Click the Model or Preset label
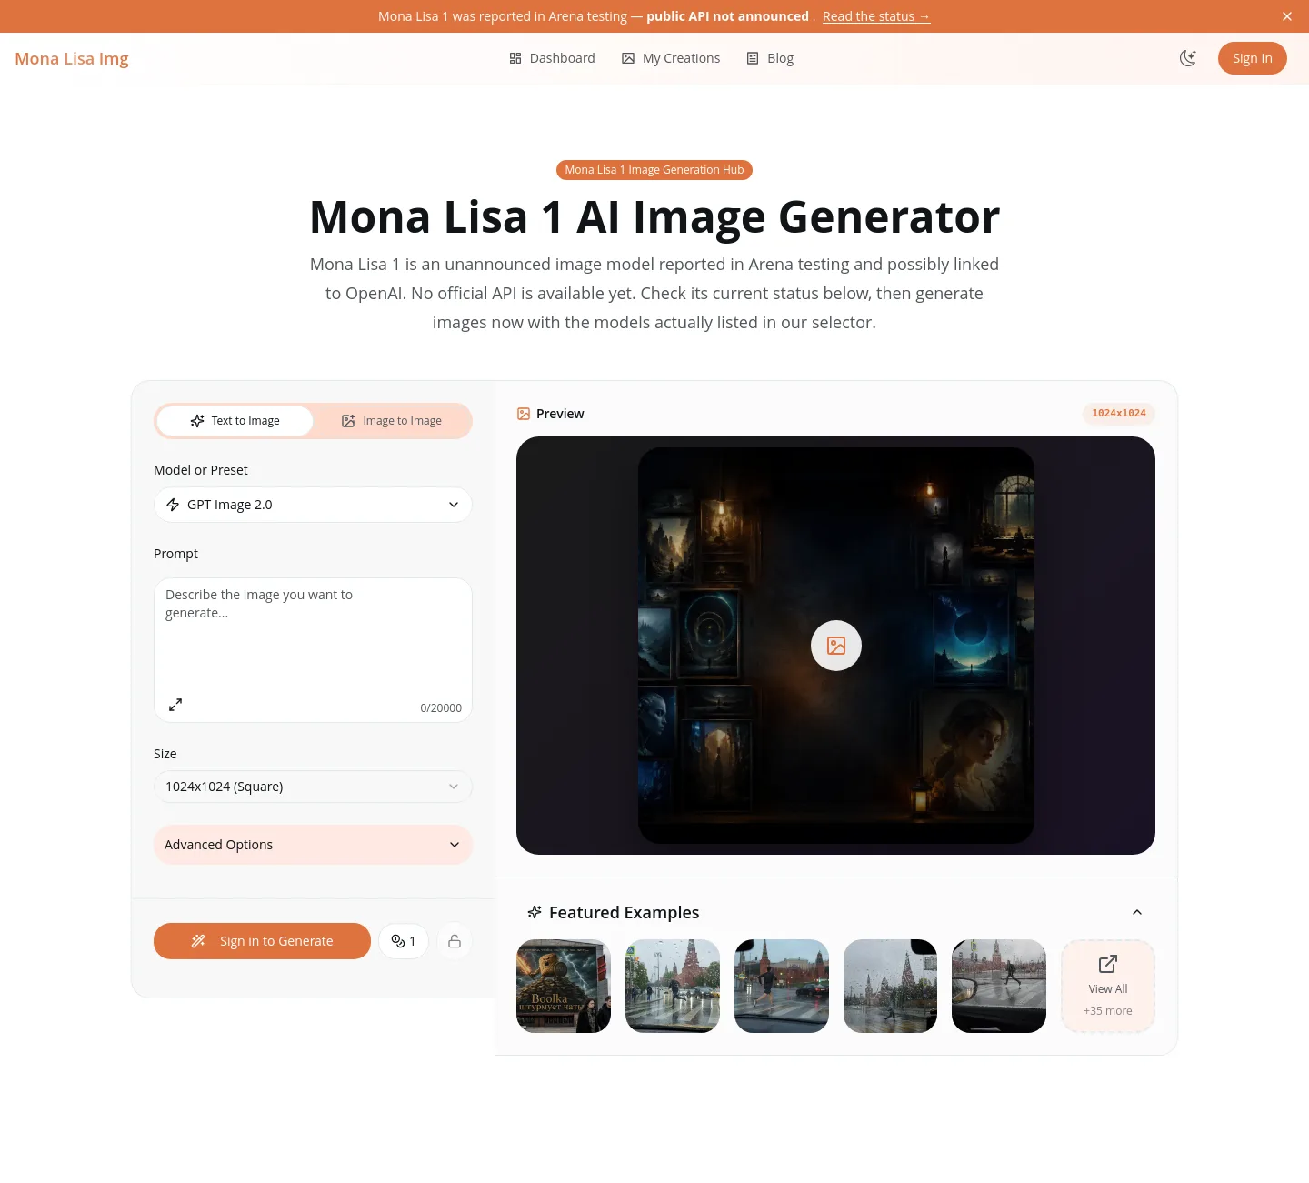 point(201,470)
